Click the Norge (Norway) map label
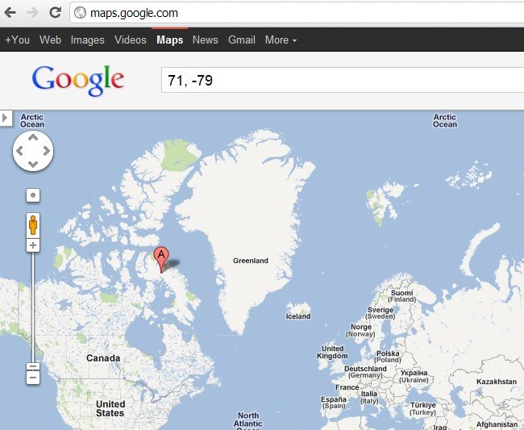524x430 pixels. 360,330
